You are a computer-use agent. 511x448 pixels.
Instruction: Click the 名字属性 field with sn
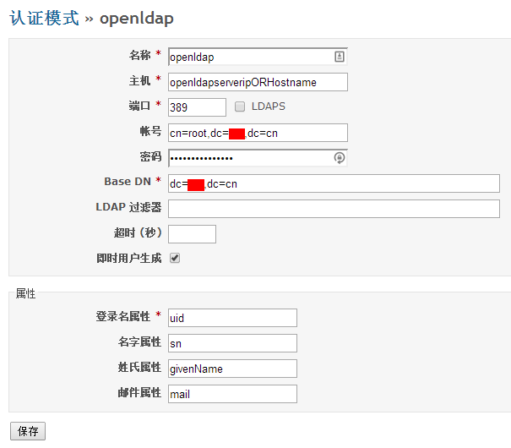tap(232, 343)
